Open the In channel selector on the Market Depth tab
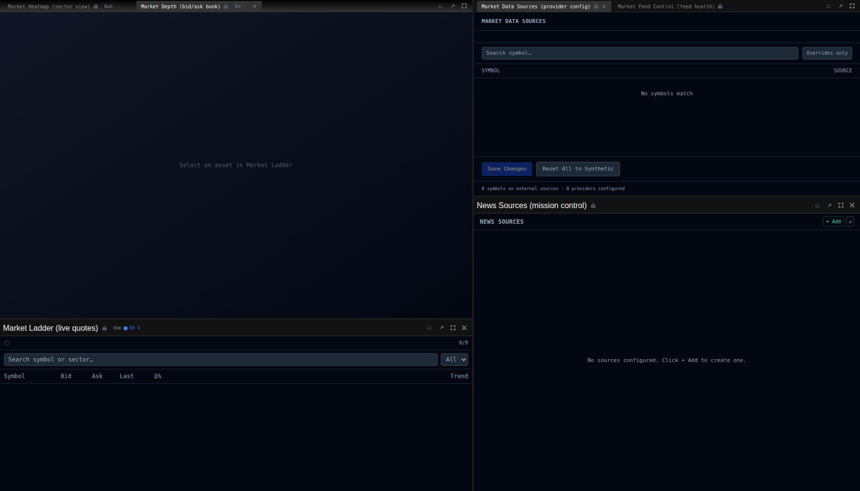860x491 pixels. pyautogui.click(x=241, y=6)
